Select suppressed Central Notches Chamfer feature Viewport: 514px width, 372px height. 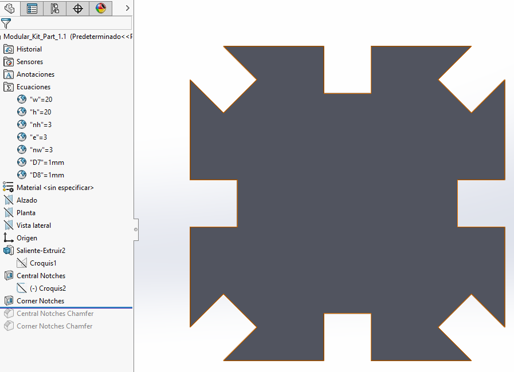click(55, 314)
